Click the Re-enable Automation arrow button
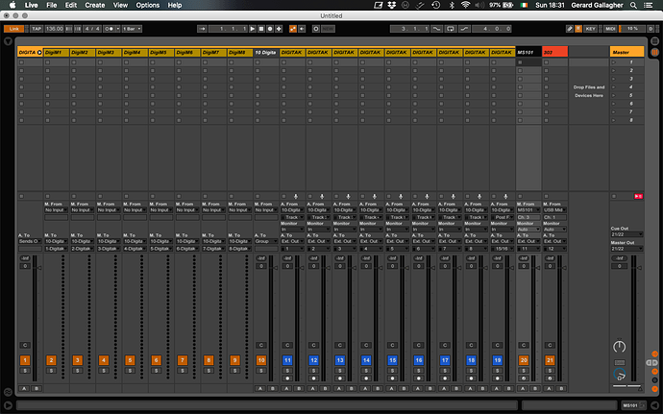 pyautogui.click(x=302, y=29)
